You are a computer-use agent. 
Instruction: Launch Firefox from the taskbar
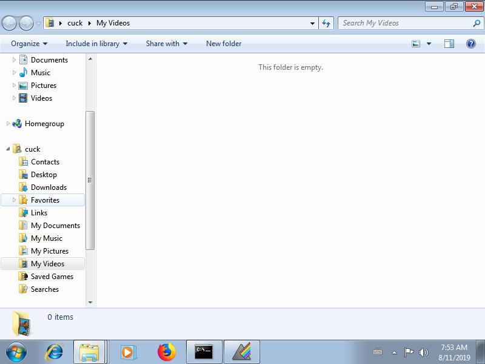(166, 351)
